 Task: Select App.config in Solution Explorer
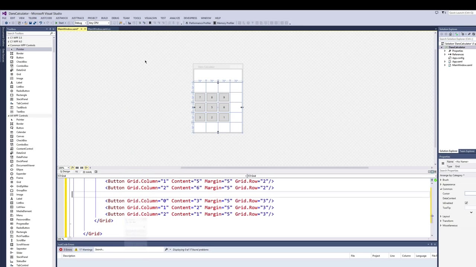(x=458, y=58)
